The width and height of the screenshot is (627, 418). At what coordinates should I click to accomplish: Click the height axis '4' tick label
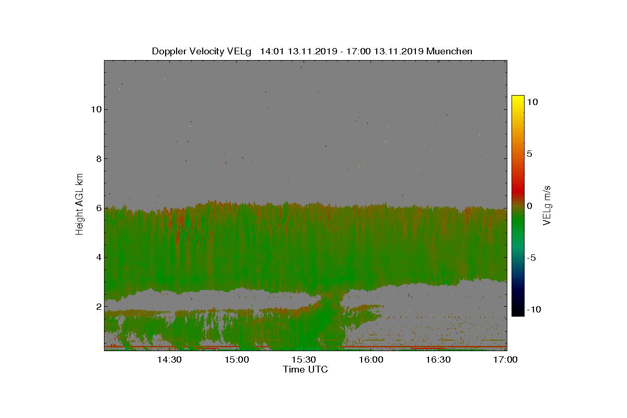point(98,257)
